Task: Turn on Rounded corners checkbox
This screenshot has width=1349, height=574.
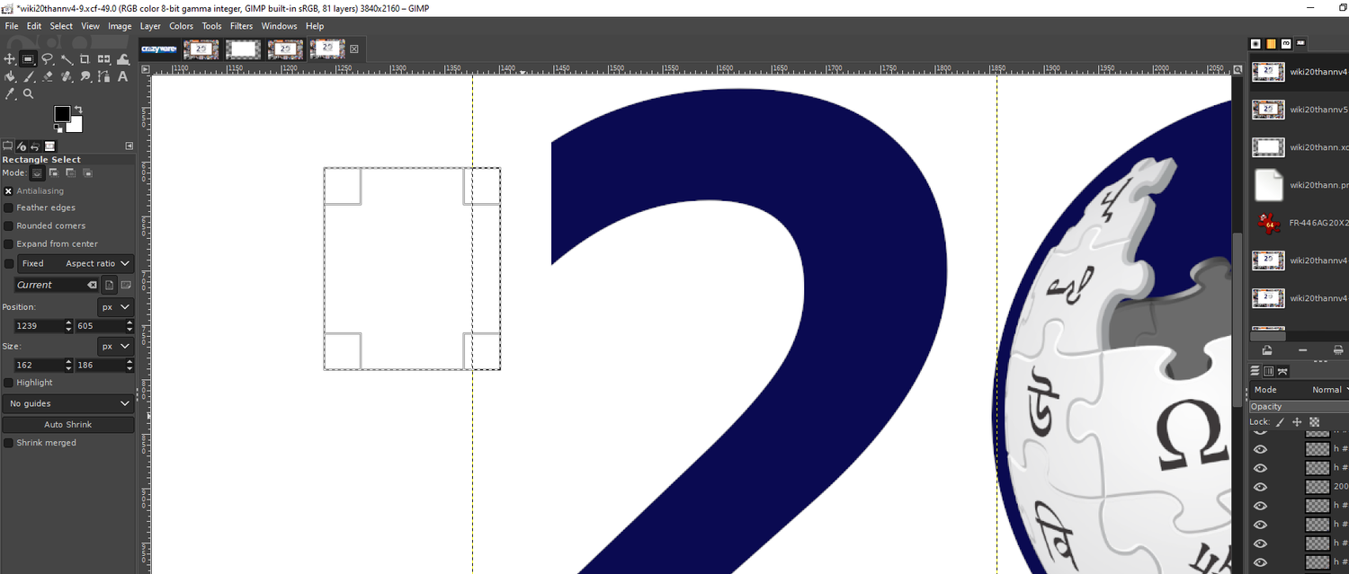Action: [x=9, y=225]
